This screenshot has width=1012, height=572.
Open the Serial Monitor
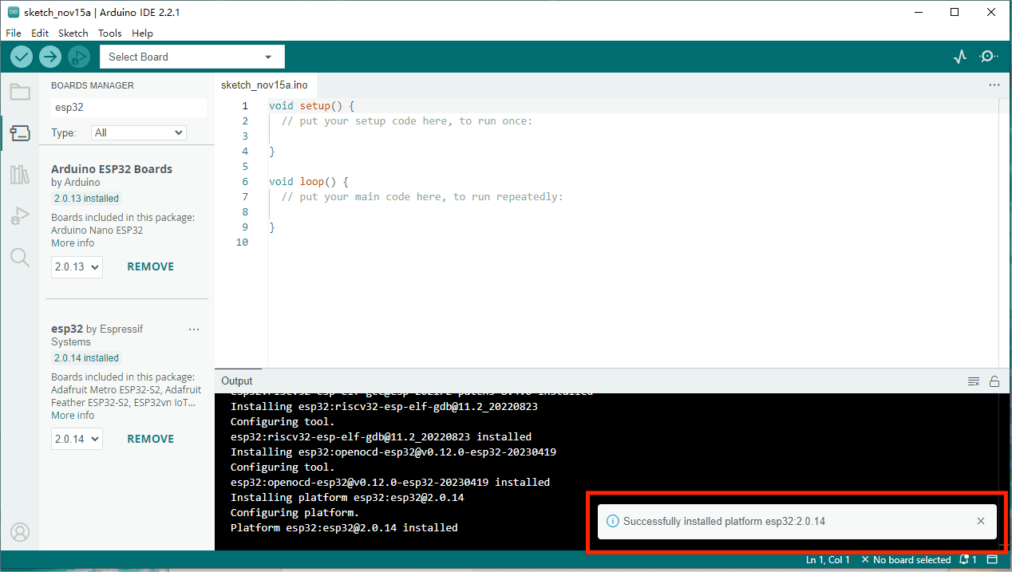point(989,56)
